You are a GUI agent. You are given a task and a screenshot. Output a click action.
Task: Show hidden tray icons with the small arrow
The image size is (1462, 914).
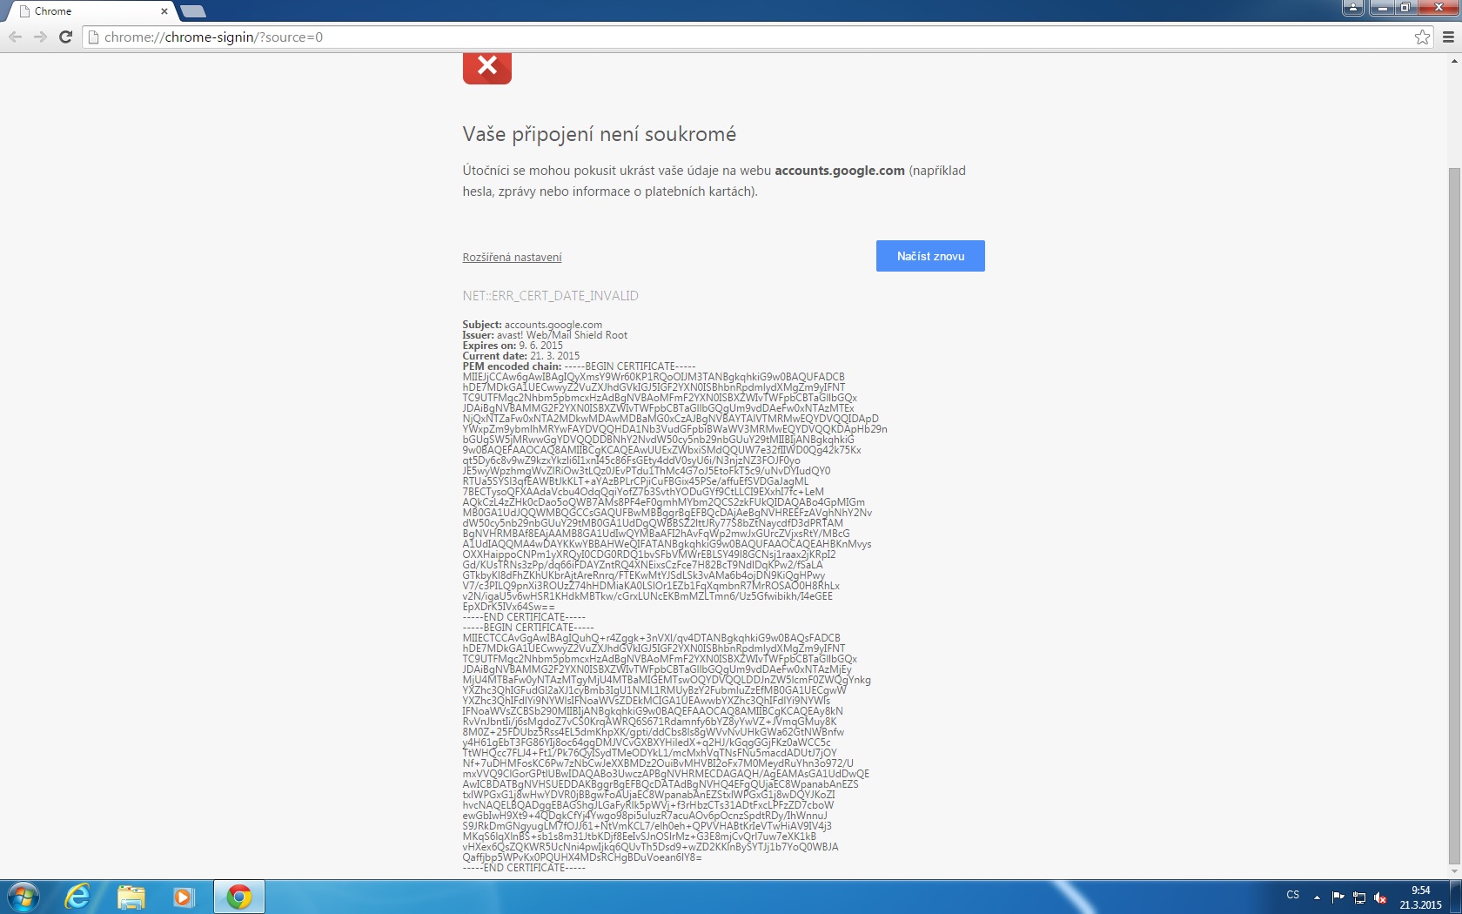[1317, 897]
